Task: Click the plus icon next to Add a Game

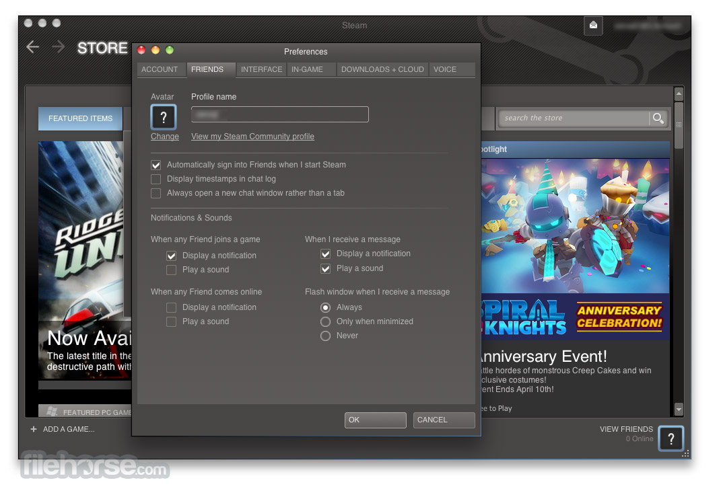Action: pyautogui.click(x=34, y=428)
